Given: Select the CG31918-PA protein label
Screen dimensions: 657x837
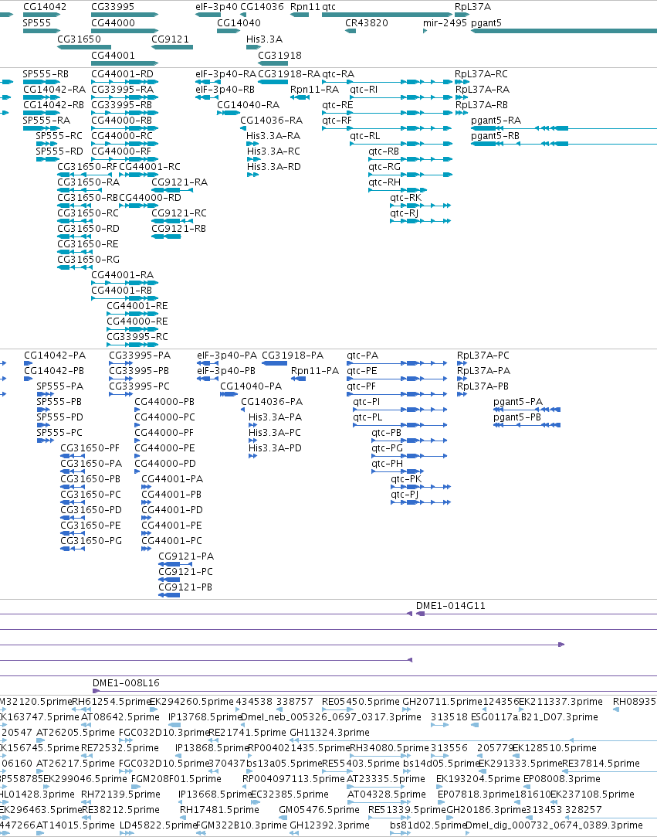Looking at the screenshot, I should tap(293, 356).
